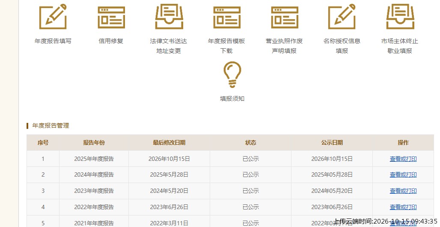Screen dimensions: 440x227
Task: Click the 2026年10月15日 last-modified date
Action: (x=169, y=159)
